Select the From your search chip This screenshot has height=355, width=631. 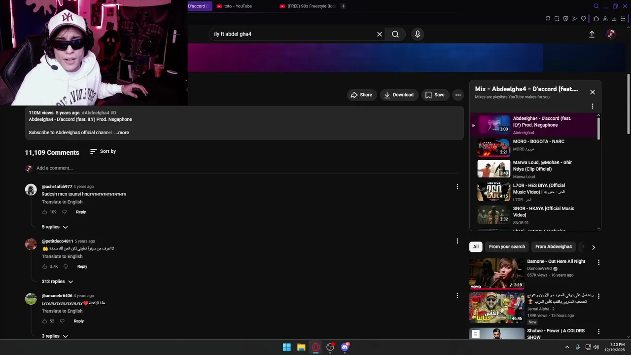point(507,247)
